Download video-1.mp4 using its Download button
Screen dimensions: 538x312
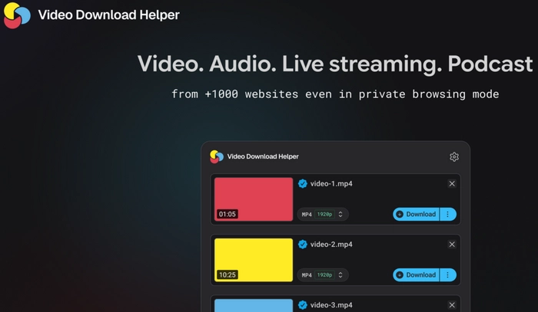point(416,214)
